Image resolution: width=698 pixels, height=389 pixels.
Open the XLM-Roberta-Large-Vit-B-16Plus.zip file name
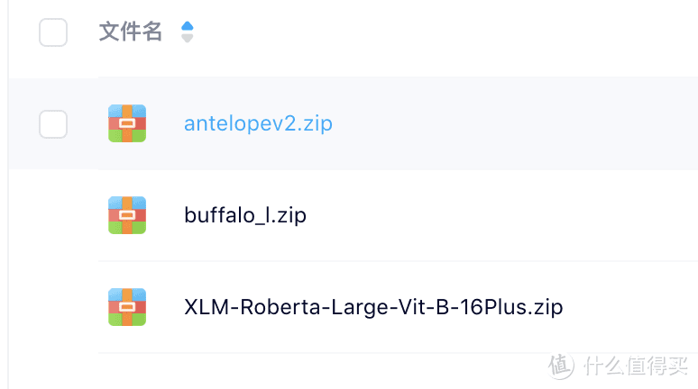(373, 307)
